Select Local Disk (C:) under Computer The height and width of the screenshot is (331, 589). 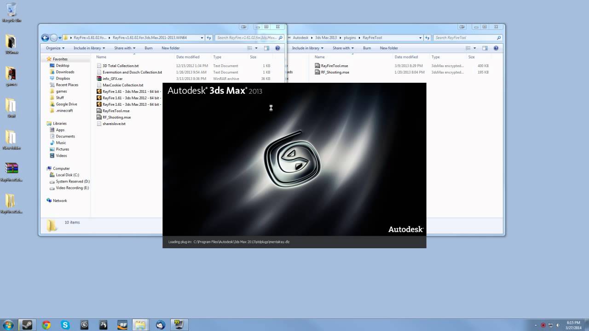67,175
